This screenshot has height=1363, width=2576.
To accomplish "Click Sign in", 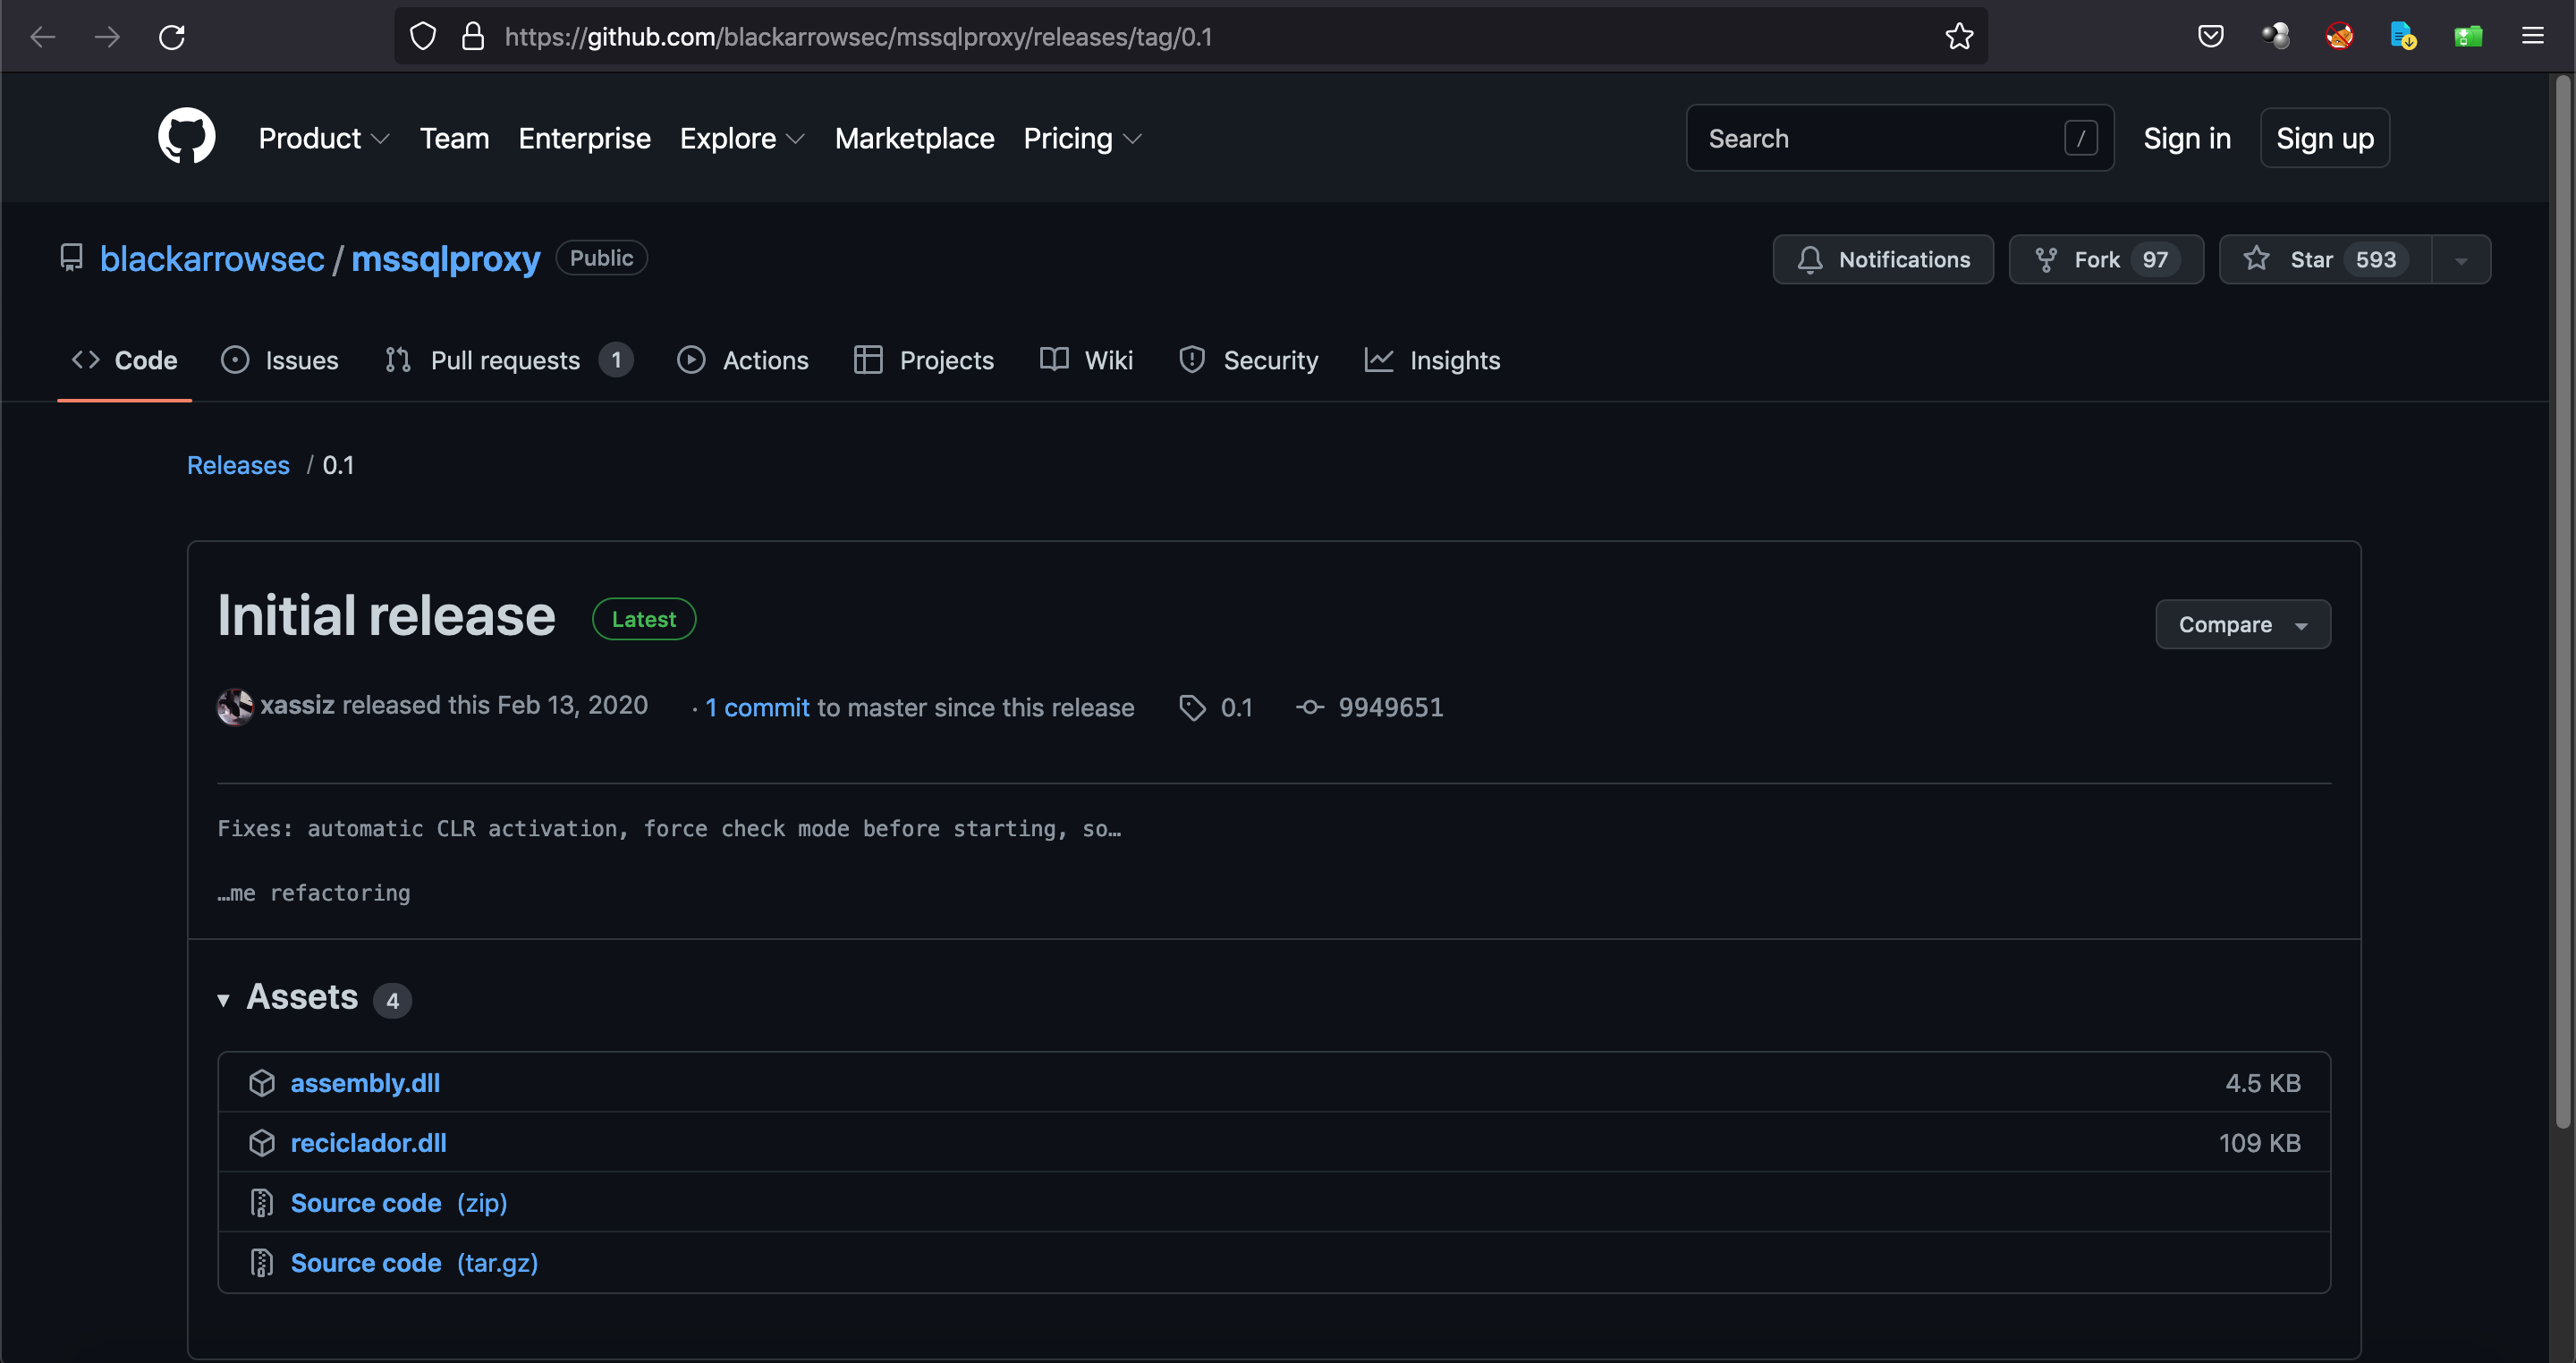I will tap(2186, 138).
